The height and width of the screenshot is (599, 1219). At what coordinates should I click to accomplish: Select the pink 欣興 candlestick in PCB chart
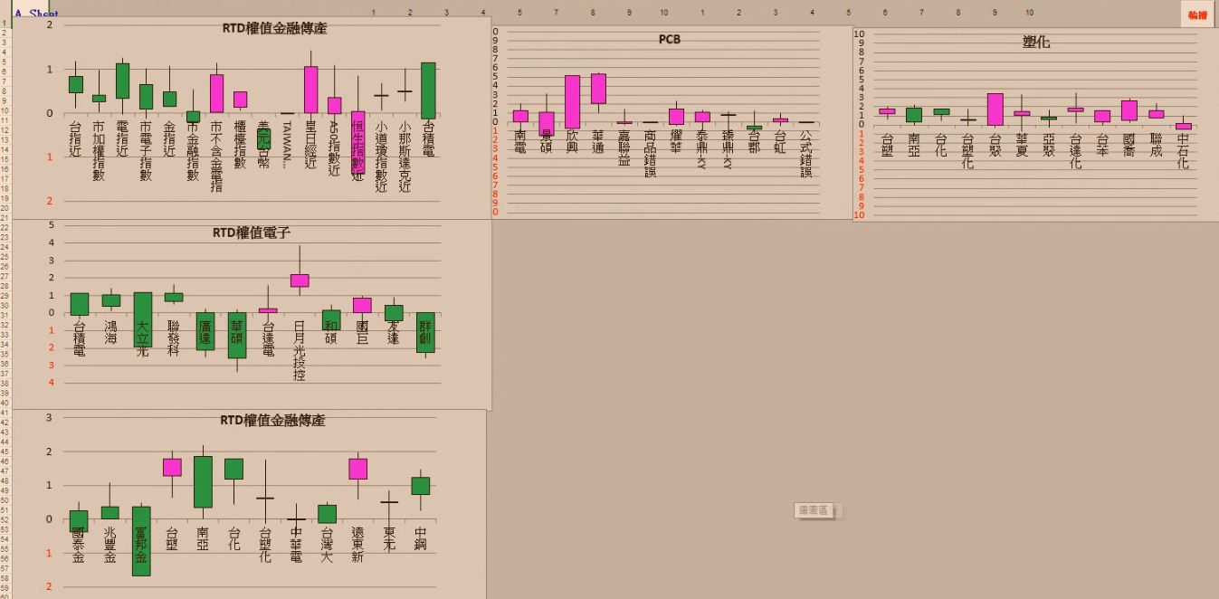pos(572,101)
